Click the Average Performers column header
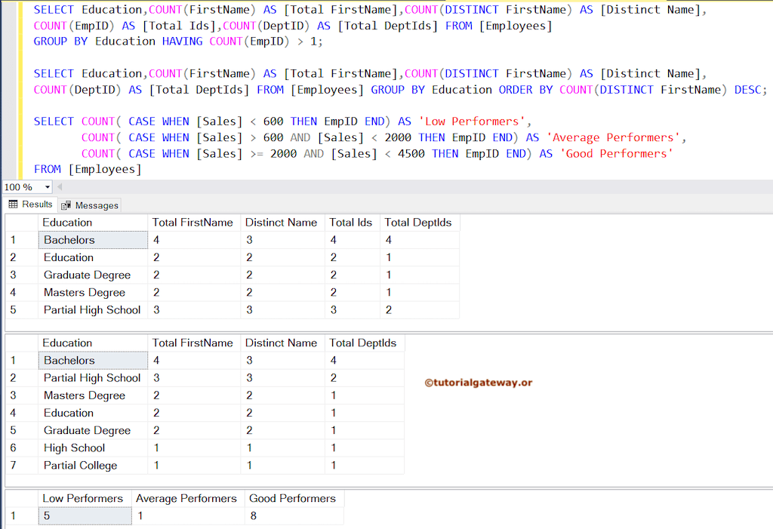 pyautogui.click(x=186, y=498)
